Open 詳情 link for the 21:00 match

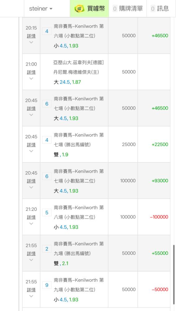tap(31, 72)
